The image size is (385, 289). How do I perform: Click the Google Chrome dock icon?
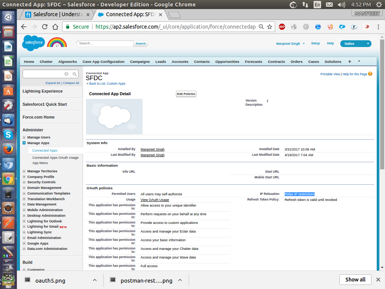pos(8,179)
